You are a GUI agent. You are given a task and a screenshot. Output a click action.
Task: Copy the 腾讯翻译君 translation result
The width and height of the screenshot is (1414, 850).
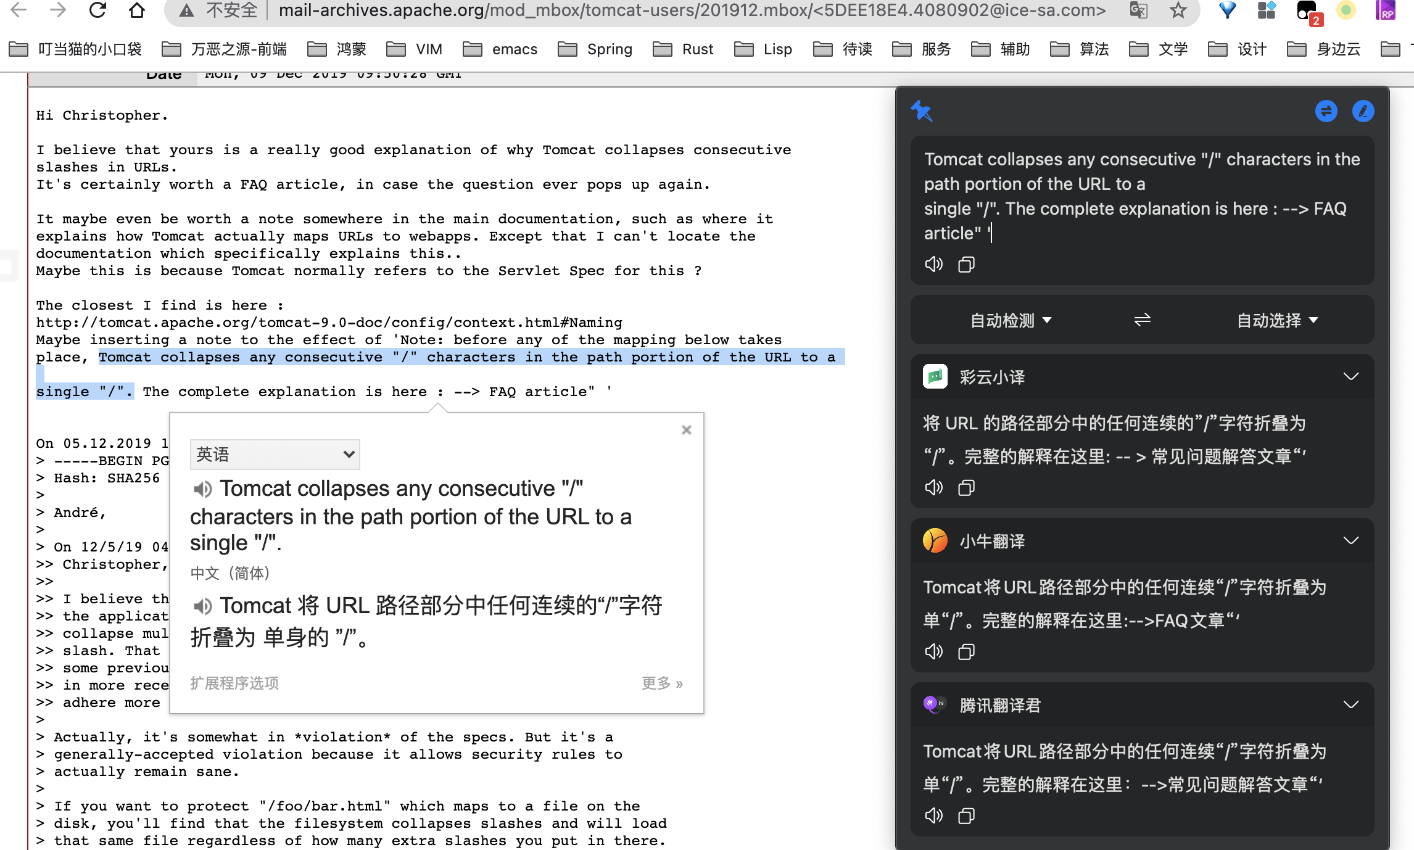966,816
